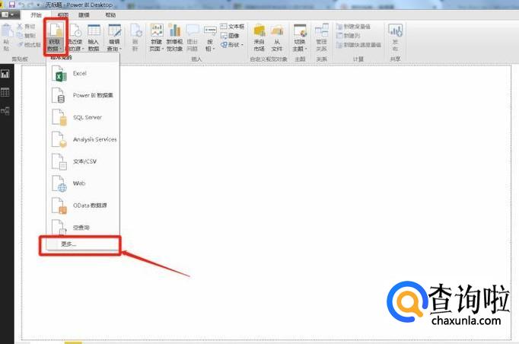This screenshot has width=519, height=344.
Task: Switch to the 帮助 (Help) ribbon tab
Action: click(x=110, y=15)
